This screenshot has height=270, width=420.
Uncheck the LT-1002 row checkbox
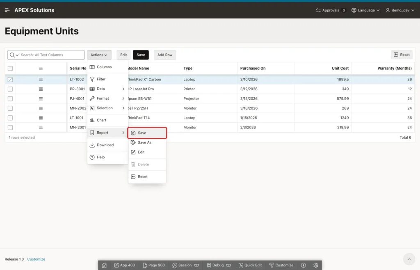(10, 79)
